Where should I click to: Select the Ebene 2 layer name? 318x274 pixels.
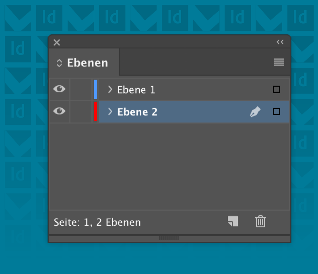[137, 112]
